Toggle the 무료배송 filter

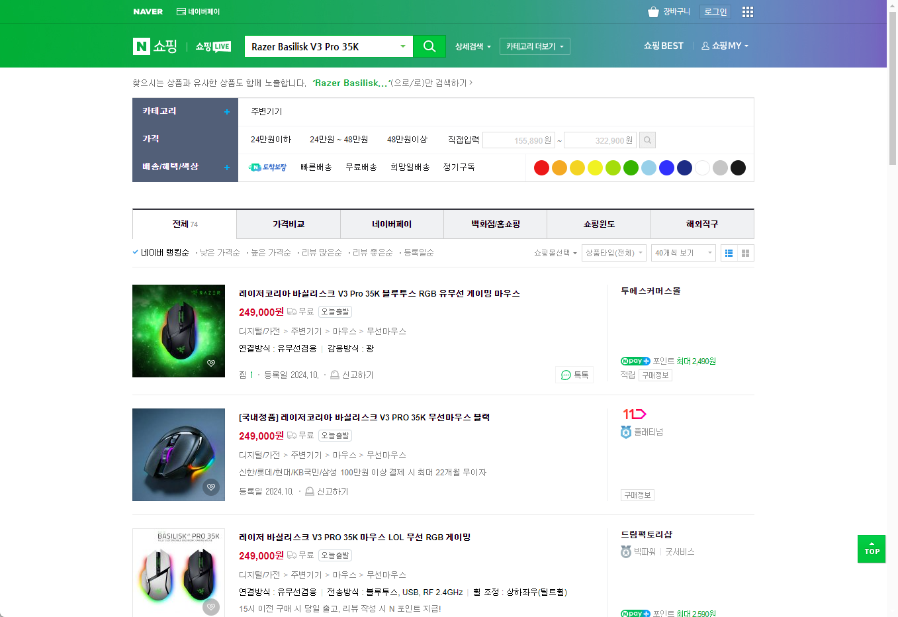(x=361, y=167)
